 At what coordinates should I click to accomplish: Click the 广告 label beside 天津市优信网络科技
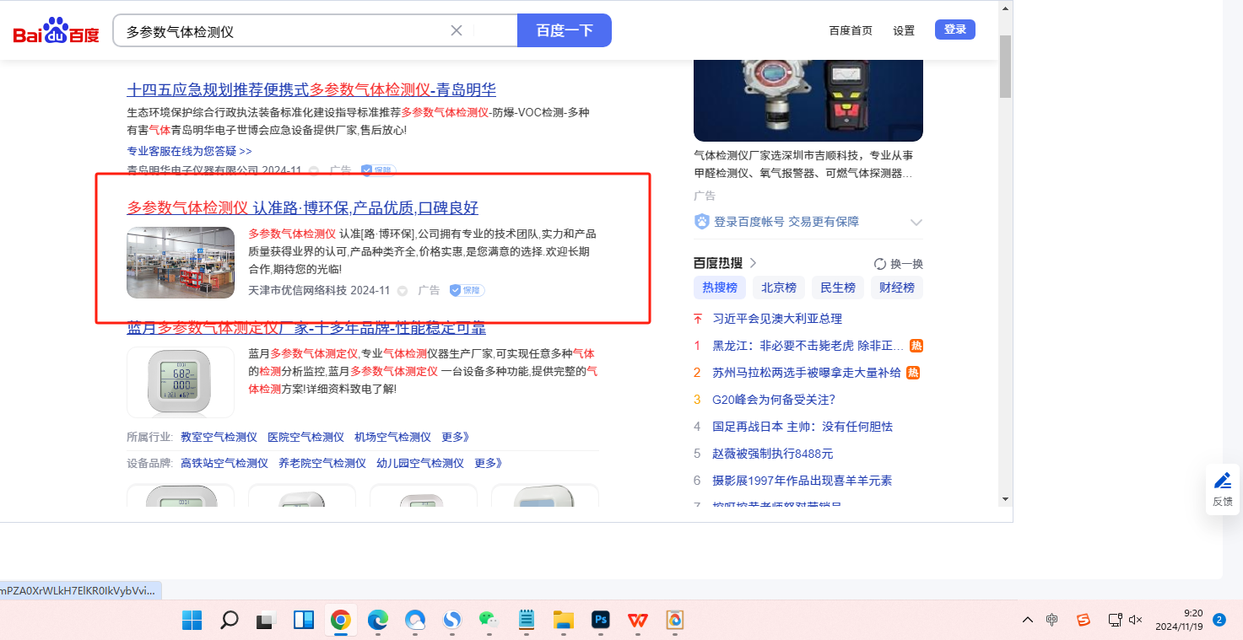coord(429,290)
